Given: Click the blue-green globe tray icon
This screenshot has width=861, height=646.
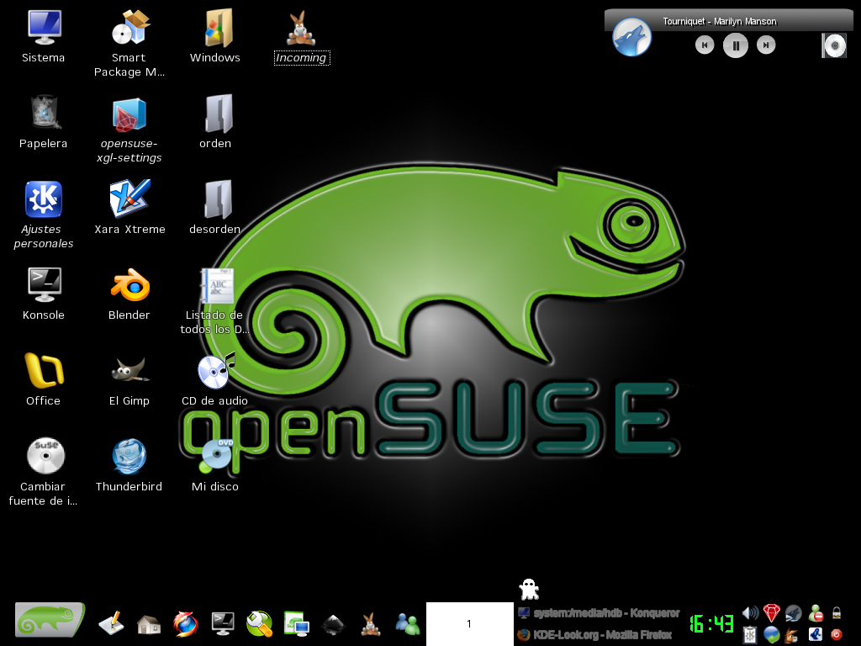Looking at the screenshot, I should [772, 635].
